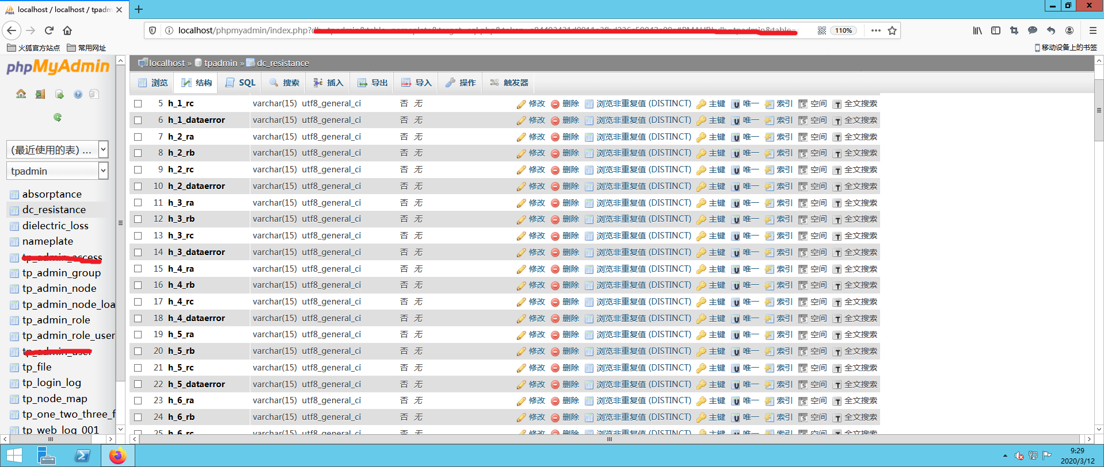Check the box for column h_1_dataerror
Viewport: 1104px width, 467px height.
[x=138, y=121]
